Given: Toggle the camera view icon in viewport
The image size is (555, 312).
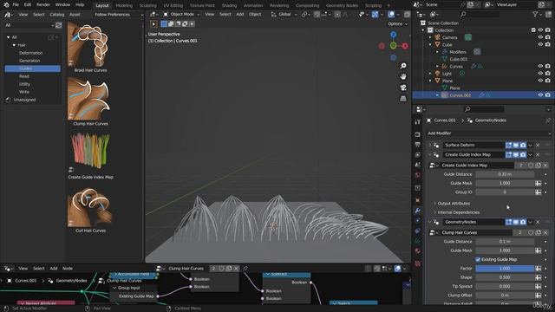Looking at the screenshot, I should point(403,88).
